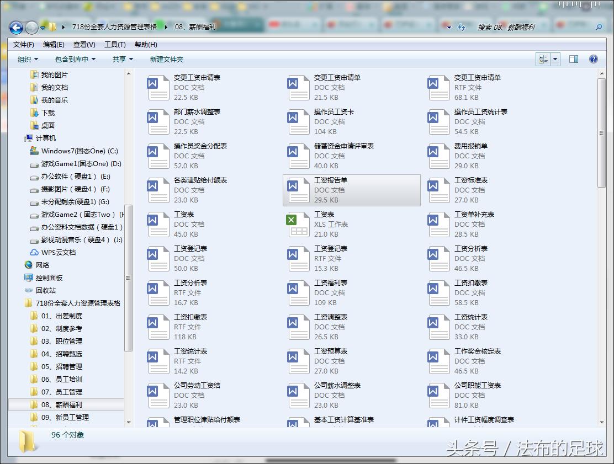This screenshot has height=464, width=614.
Task: Toggle the preview pane on
Action: pos(574,59)
